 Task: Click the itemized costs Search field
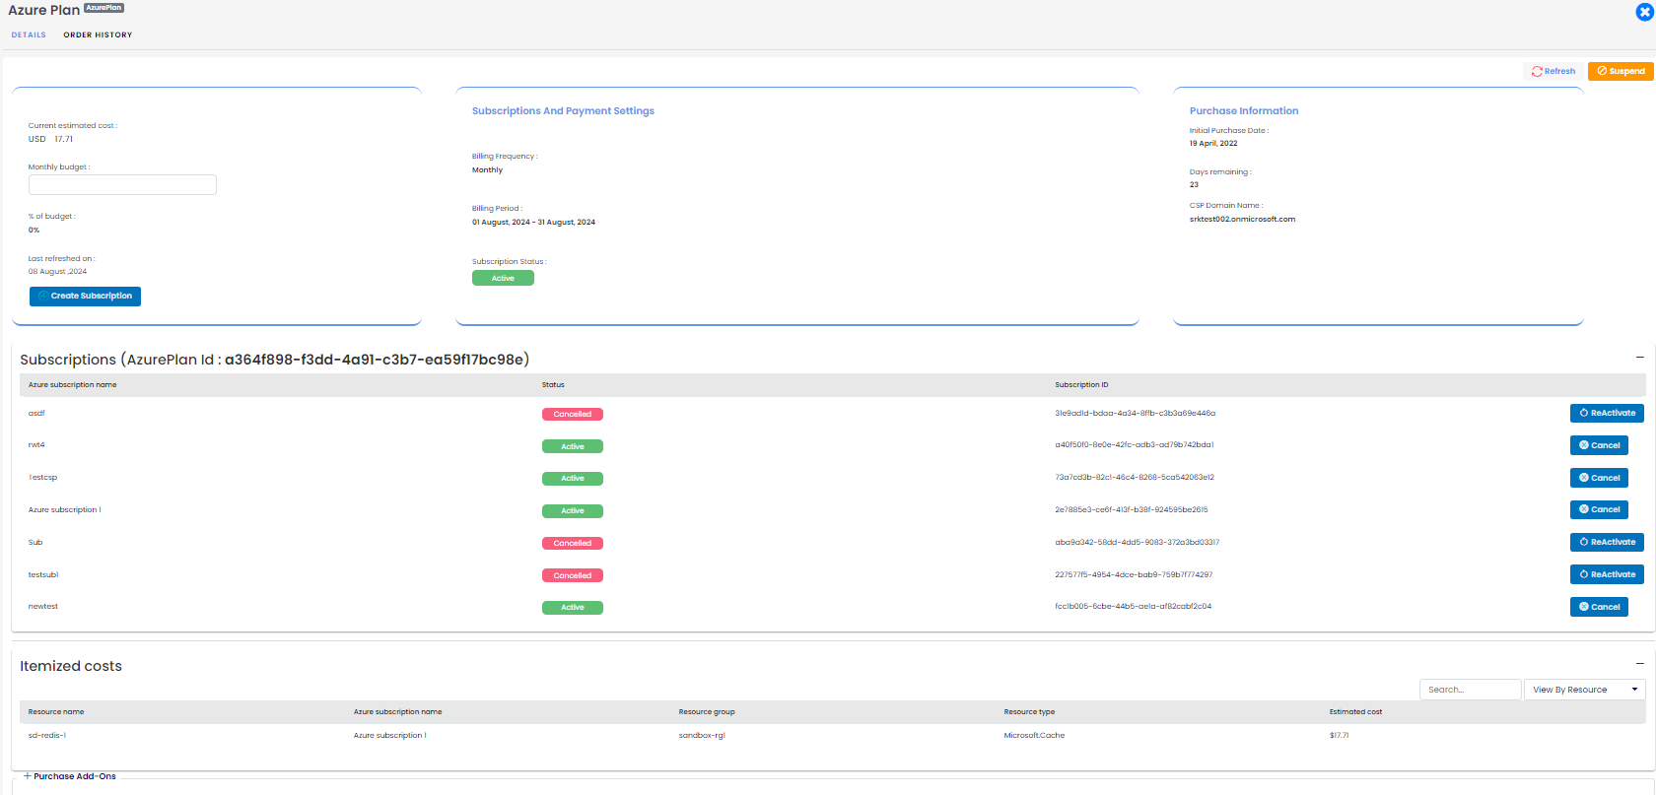1470,690
